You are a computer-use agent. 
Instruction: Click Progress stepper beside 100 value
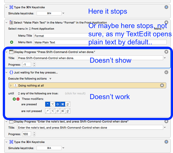click(34, 134)
